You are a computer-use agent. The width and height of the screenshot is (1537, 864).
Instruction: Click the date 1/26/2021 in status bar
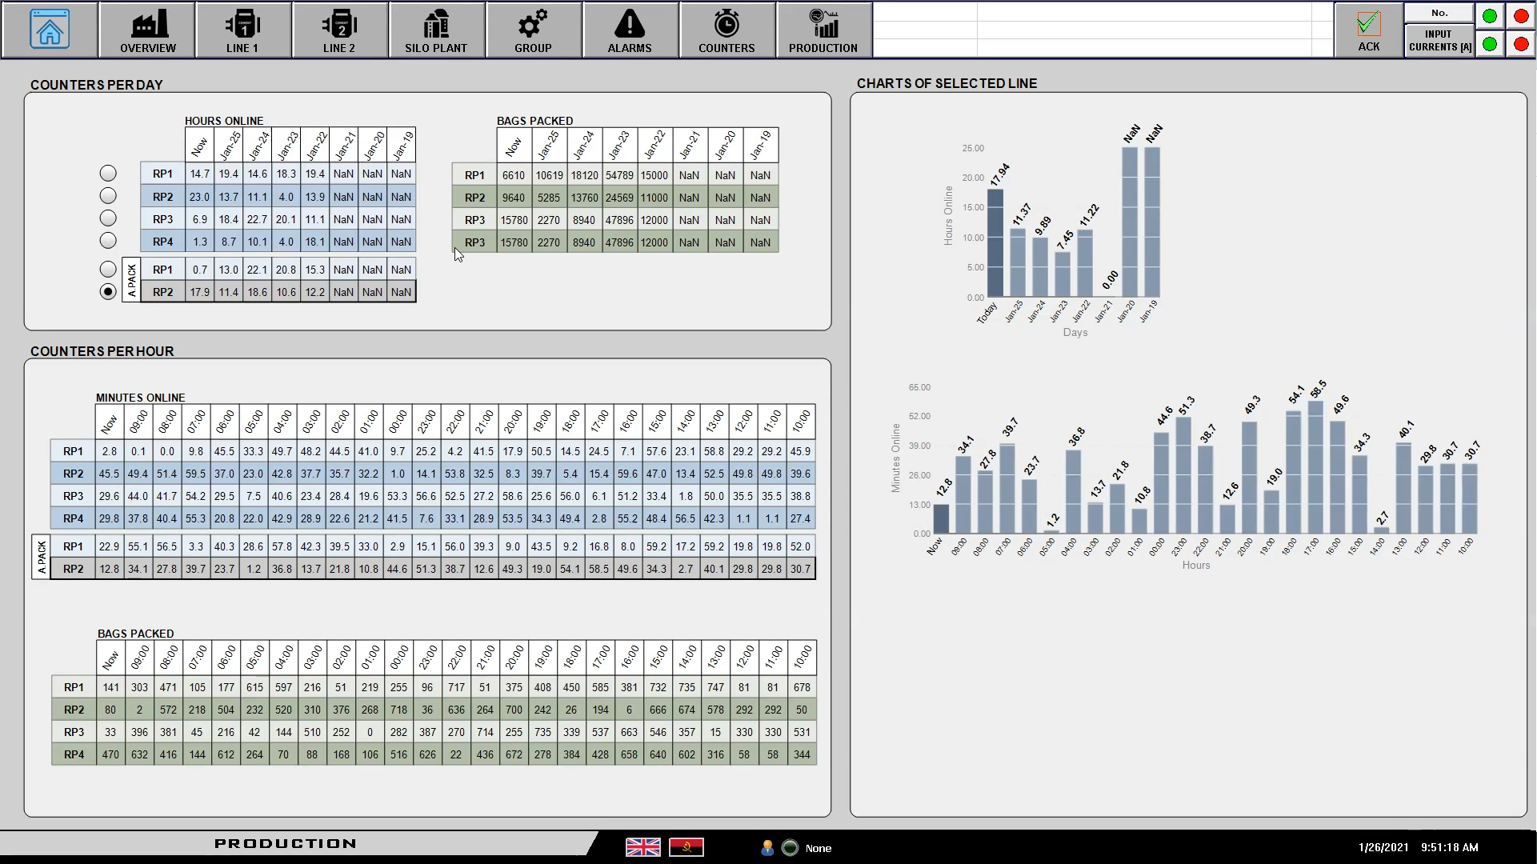coord(1383,847)
